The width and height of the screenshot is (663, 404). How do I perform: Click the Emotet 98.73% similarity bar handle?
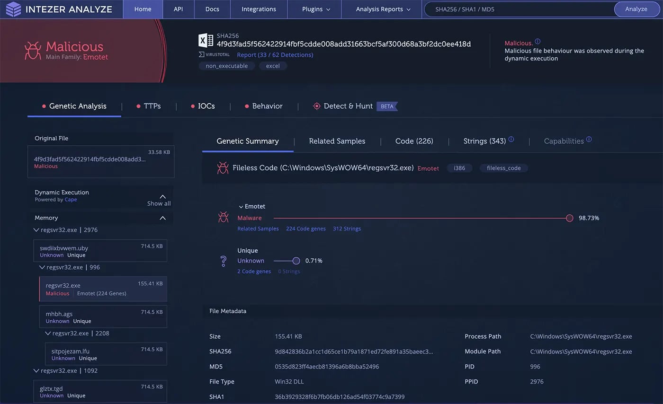[x=569, y=218]
